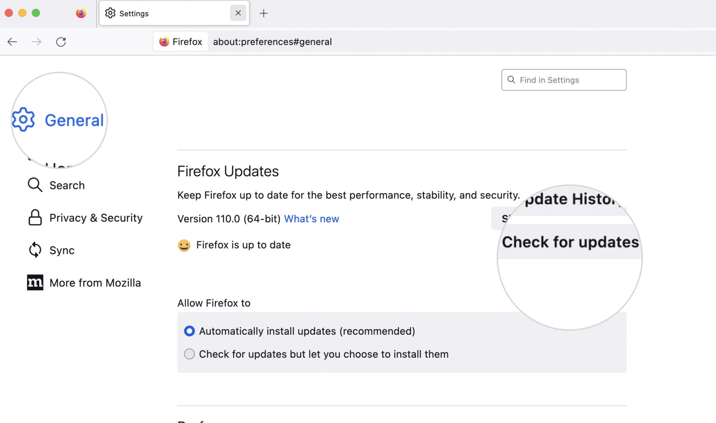
Task: Click the 'Allow Firefox to' label
Action: point(214,303)
